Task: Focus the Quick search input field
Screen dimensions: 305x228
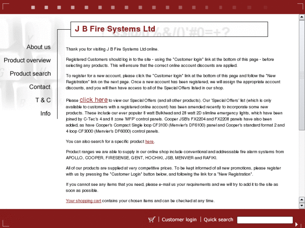Action: point(265,220)
